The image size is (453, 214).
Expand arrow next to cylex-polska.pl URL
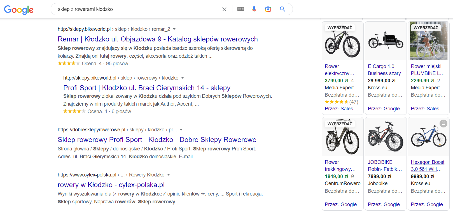point(169,175)
